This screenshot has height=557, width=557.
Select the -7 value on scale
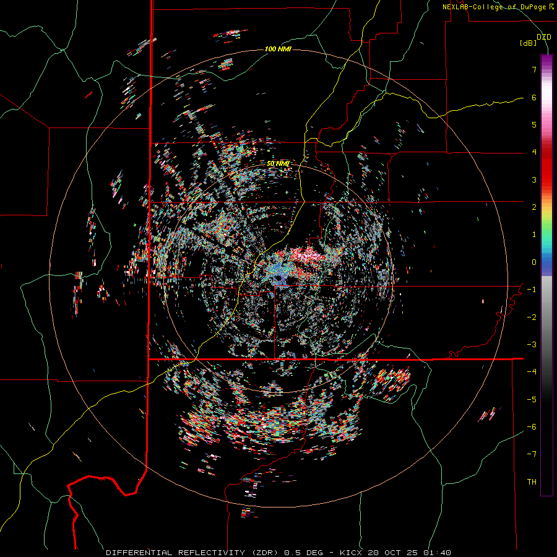[x=532, y=454]
